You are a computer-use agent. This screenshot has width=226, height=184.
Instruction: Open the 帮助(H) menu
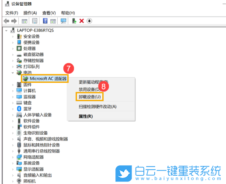pos(68,13)
